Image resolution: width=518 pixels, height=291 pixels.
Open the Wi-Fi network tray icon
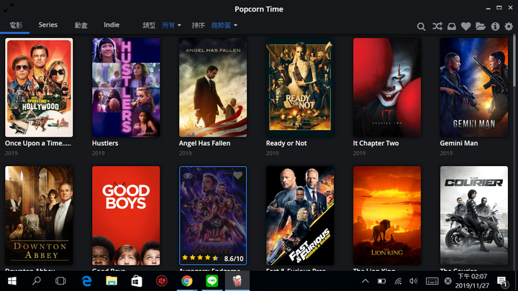tap(398, 281)
